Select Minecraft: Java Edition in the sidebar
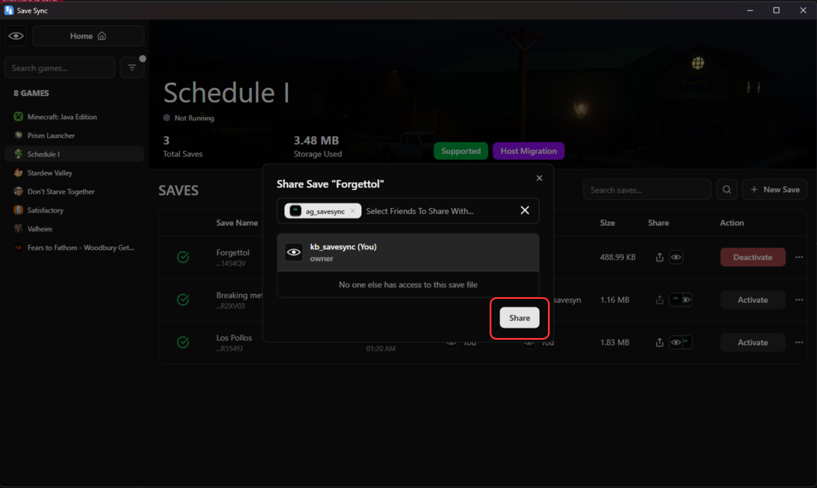This screenshot has width=817, height=488. point(74,117)
